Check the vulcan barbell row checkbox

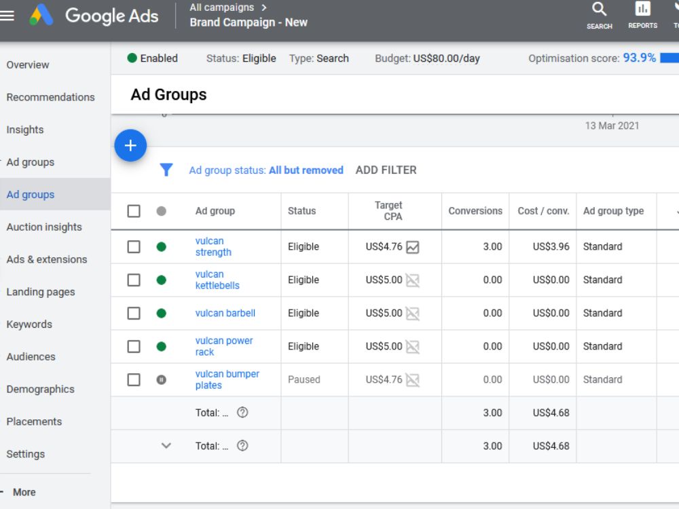(134, 313)
